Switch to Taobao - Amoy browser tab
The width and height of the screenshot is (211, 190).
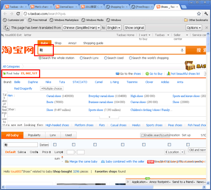point(16,7)
